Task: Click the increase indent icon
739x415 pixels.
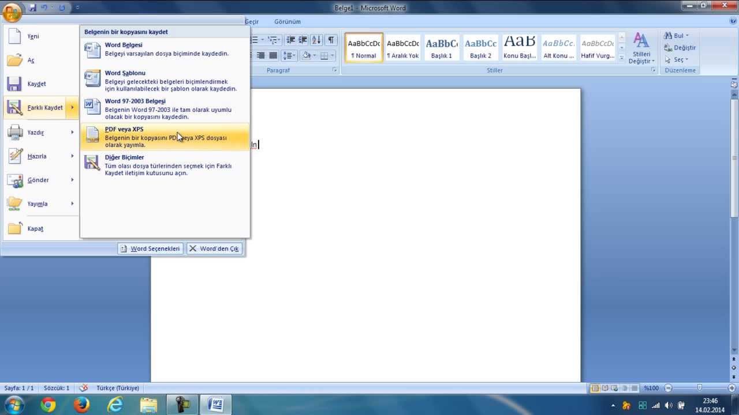Action: coord(302,40)
